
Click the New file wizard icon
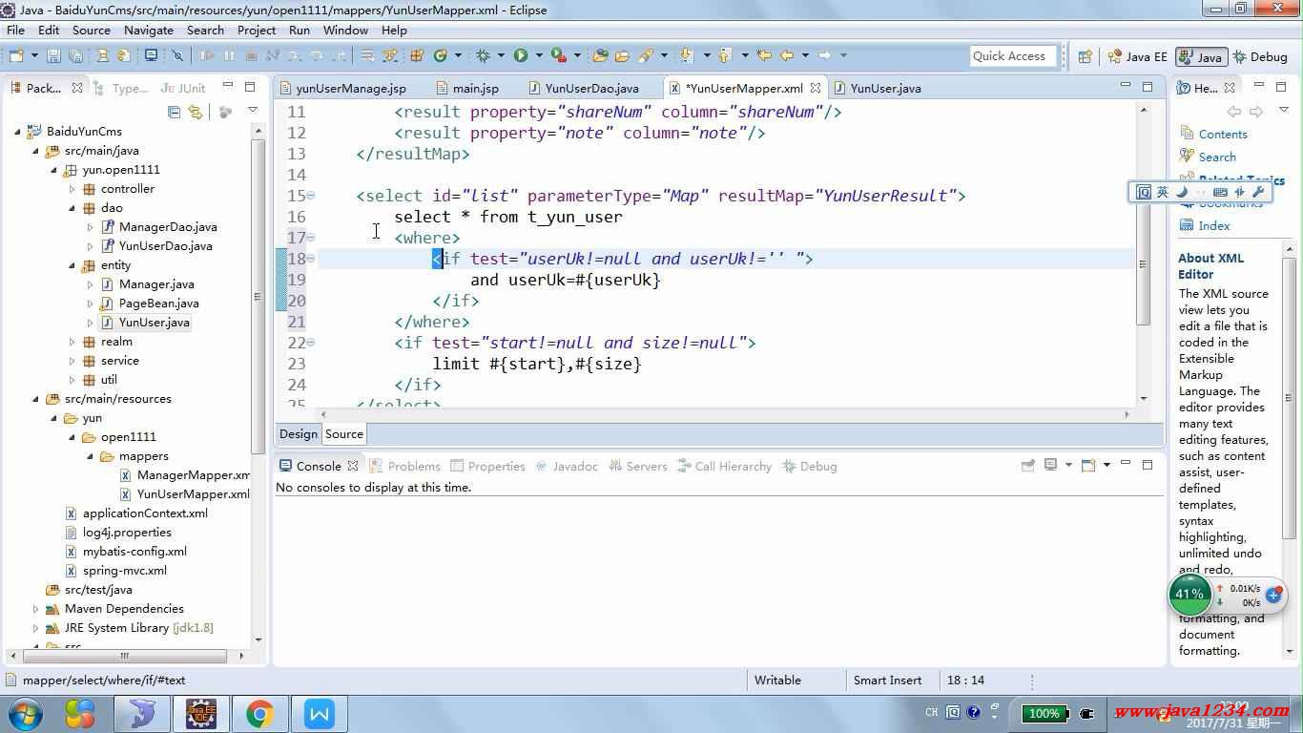pos(16,55)
